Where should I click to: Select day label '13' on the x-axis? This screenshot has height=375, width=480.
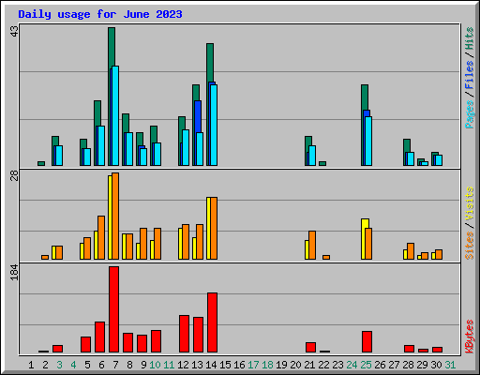[197, 365]
